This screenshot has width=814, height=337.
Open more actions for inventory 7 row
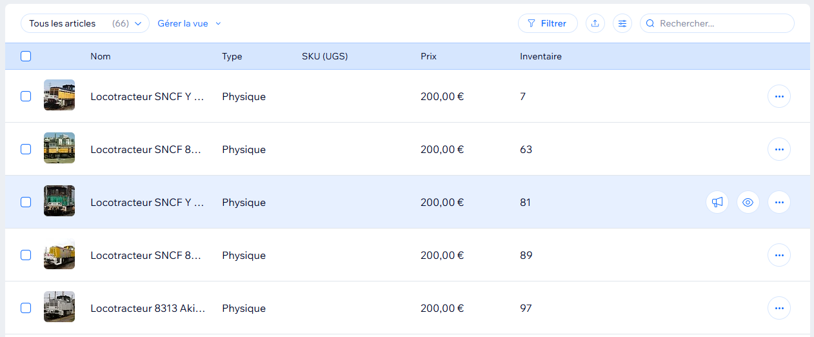[779, 96]
